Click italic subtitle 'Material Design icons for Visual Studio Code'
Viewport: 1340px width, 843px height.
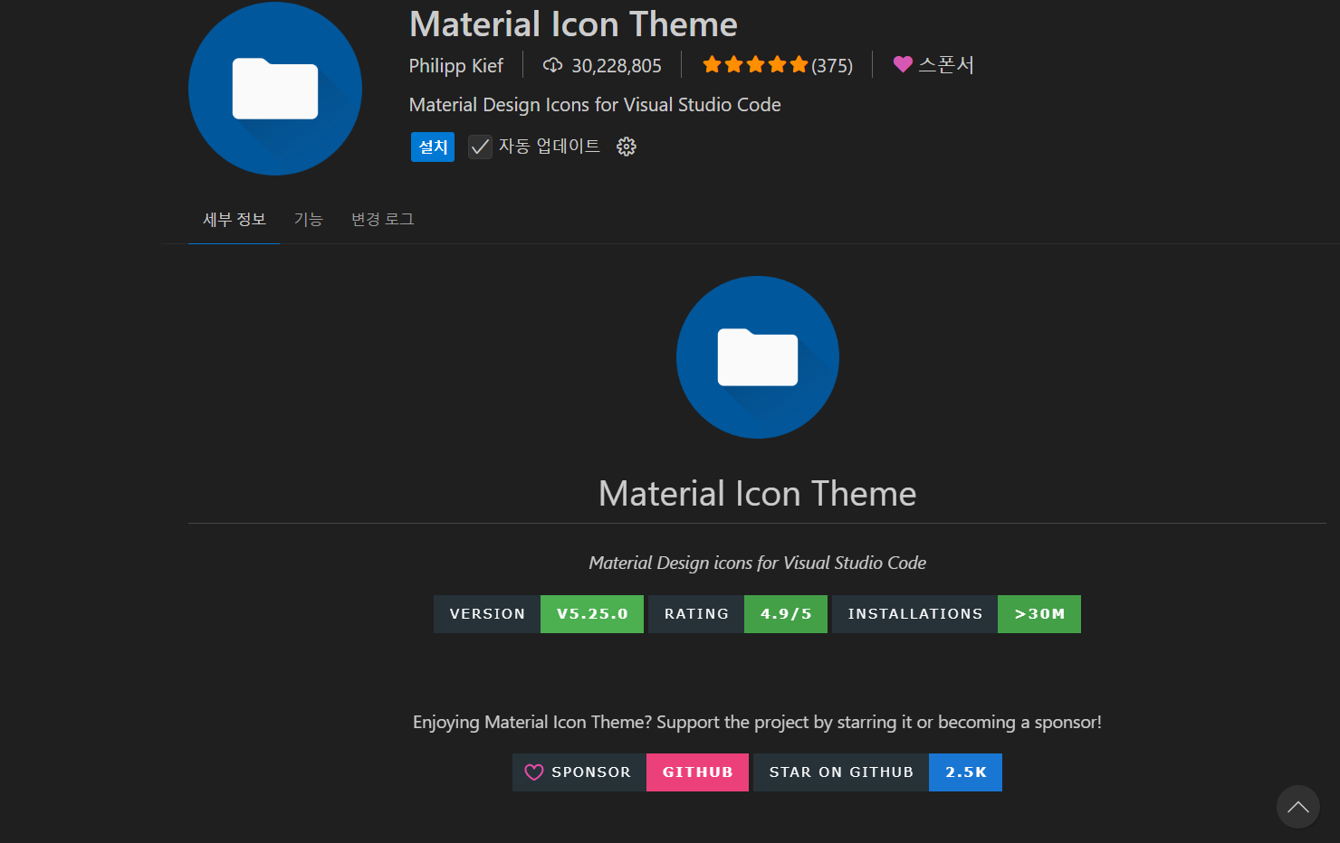758,563
